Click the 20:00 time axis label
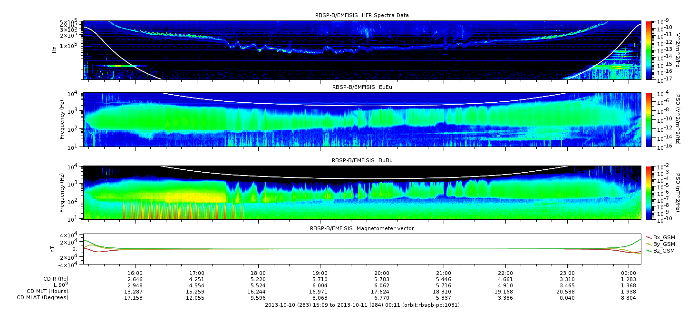This screenshot has width=688, height=313. coord(382,273)
